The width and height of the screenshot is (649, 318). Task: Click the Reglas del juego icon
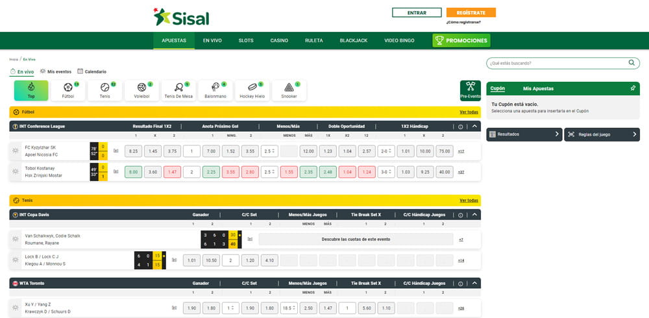click(x=571, y=134)
